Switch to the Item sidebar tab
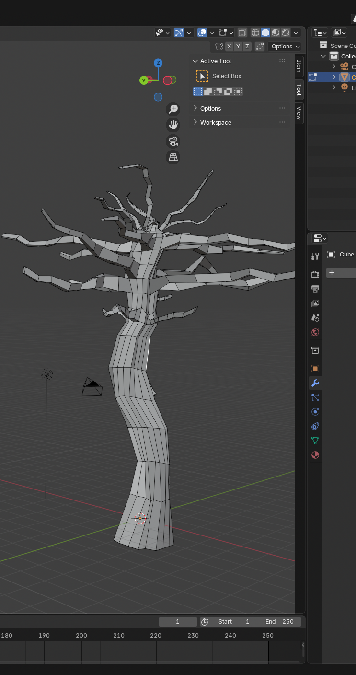The width and height of the screenshot is (356, 675). (x=299, y=66)
